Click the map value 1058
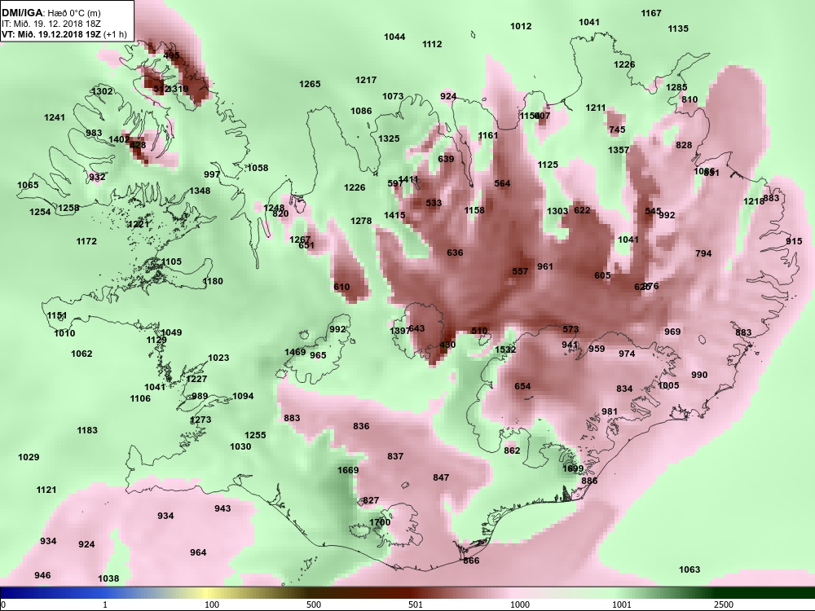The height and width of the screenshot is (611, 815). click(x=258, y=168)
